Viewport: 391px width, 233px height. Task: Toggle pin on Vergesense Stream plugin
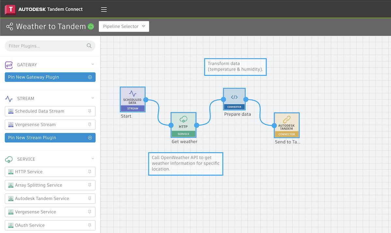tap(90, 124)
